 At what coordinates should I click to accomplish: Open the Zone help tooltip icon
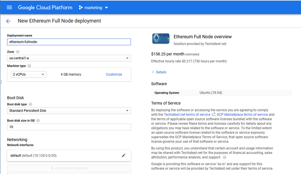point(18,52)
